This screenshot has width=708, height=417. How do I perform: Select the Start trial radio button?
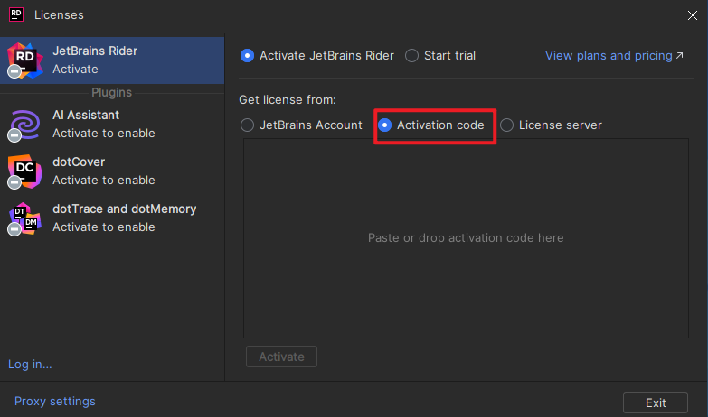pos(411,55)
